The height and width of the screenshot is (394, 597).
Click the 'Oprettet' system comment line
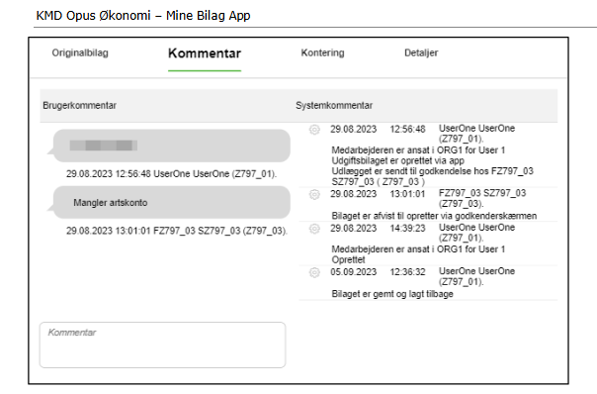click(348, 259)
